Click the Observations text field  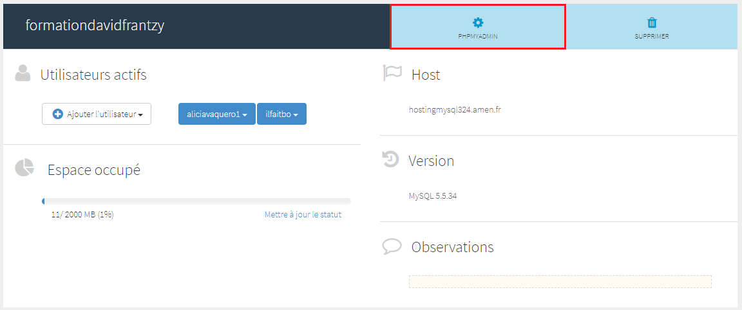[x=560, y=282]
